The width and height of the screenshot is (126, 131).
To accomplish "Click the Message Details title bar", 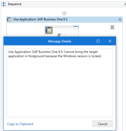I will pyautogui.click(x=60, y=41).
